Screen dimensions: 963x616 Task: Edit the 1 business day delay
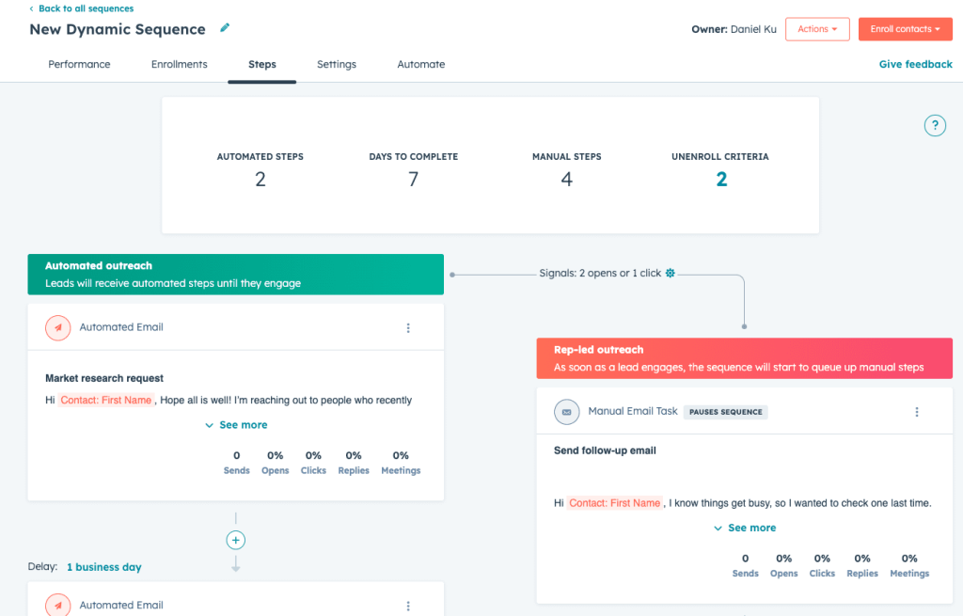[103, 567]
